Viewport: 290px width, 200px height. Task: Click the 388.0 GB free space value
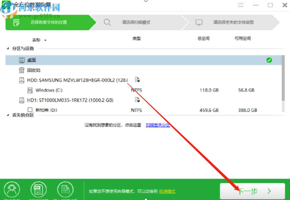(x=247, y=110)
